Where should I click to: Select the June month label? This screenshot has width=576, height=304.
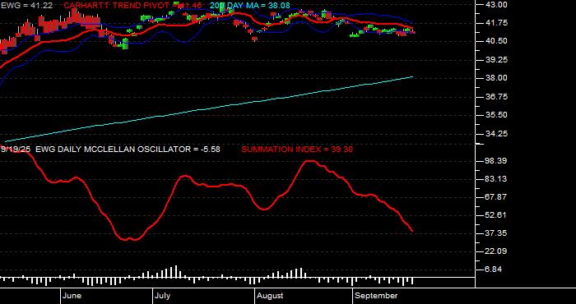coord(72,296)
